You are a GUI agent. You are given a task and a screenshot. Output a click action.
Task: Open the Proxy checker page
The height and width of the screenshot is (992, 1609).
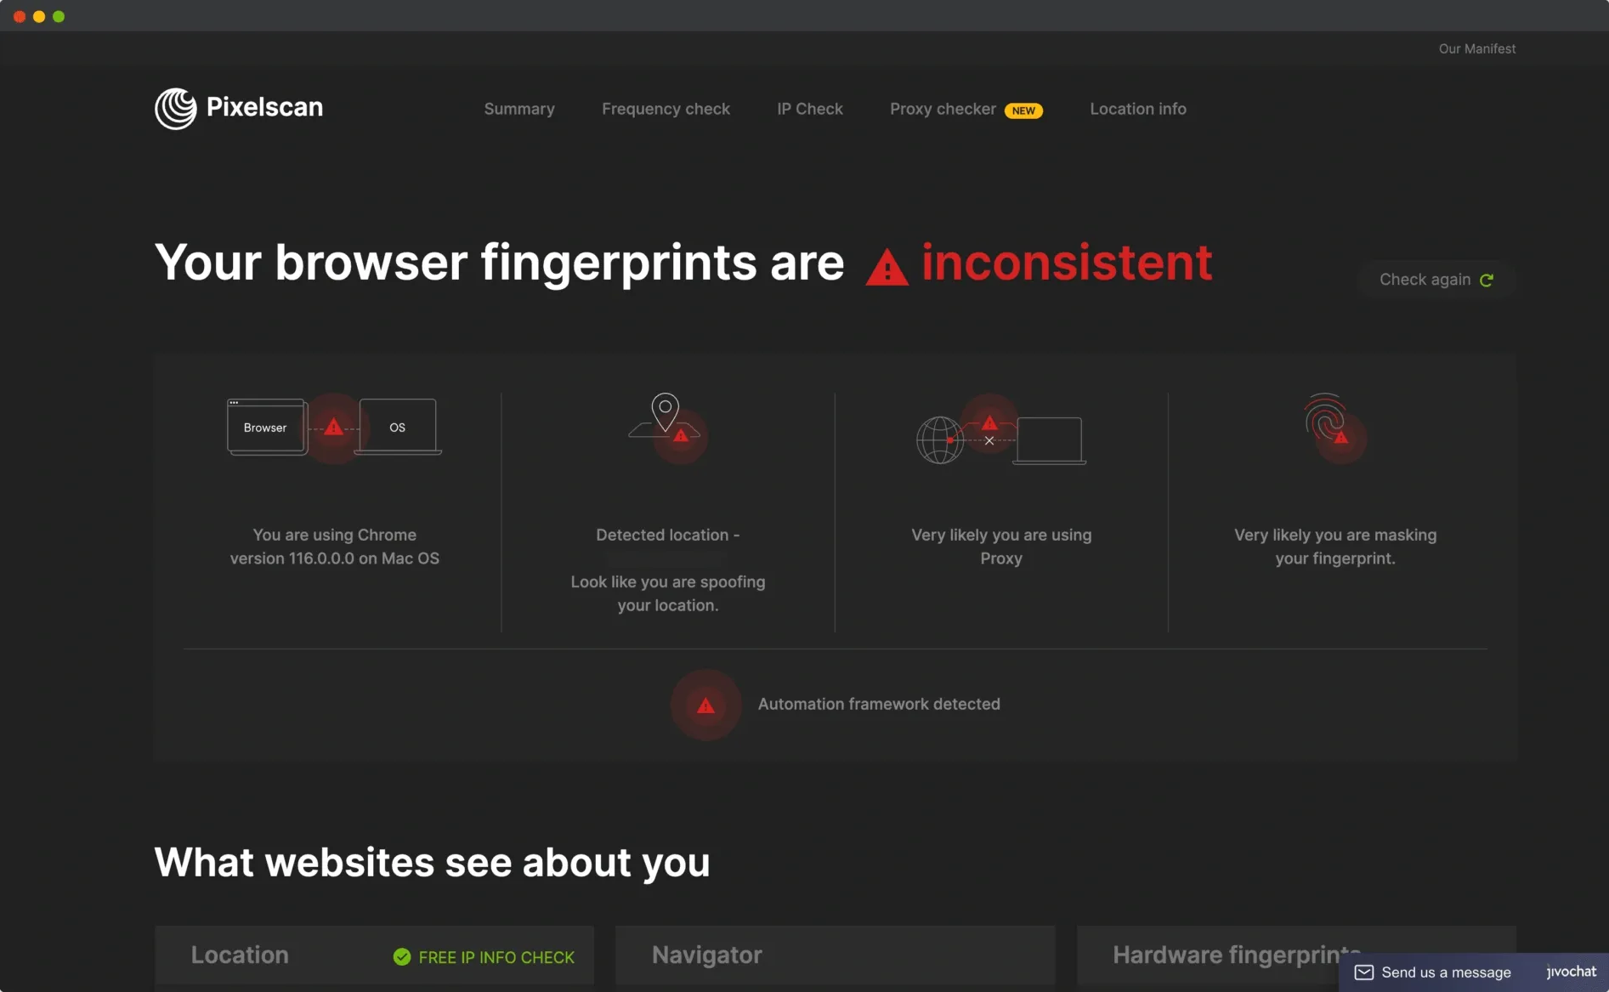[x=943, y=109]
